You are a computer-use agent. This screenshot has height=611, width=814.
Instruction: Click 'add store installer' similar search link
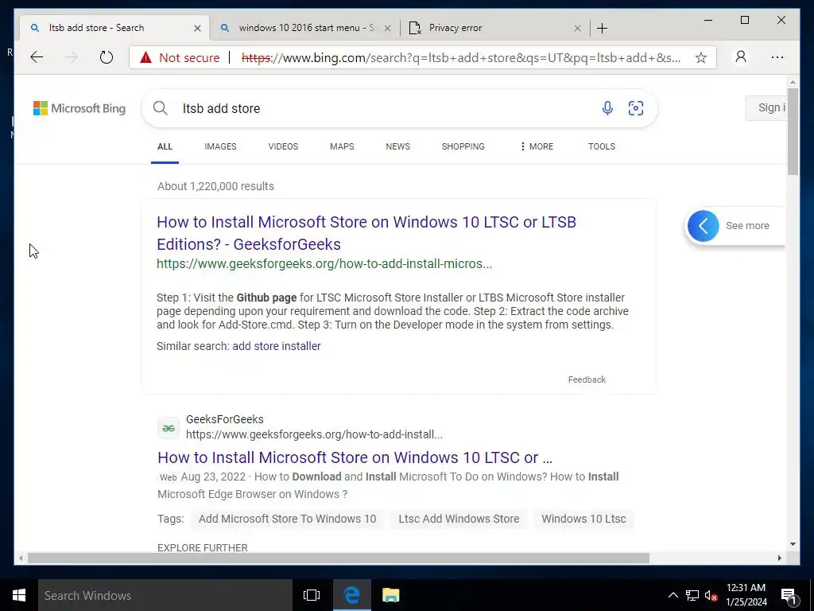[277, 346]
